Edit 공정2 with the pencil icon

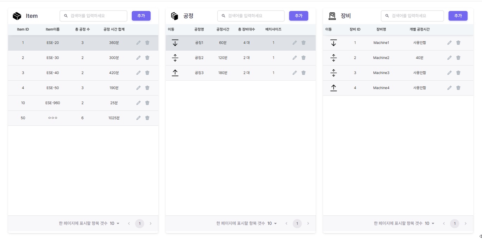(295, 58)
